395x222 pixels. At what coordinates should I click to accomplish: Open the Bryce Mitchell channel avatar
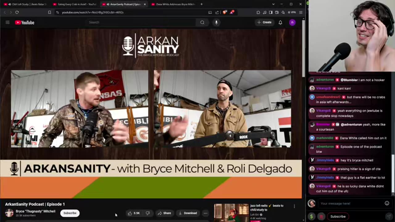[x=9, y=213]
